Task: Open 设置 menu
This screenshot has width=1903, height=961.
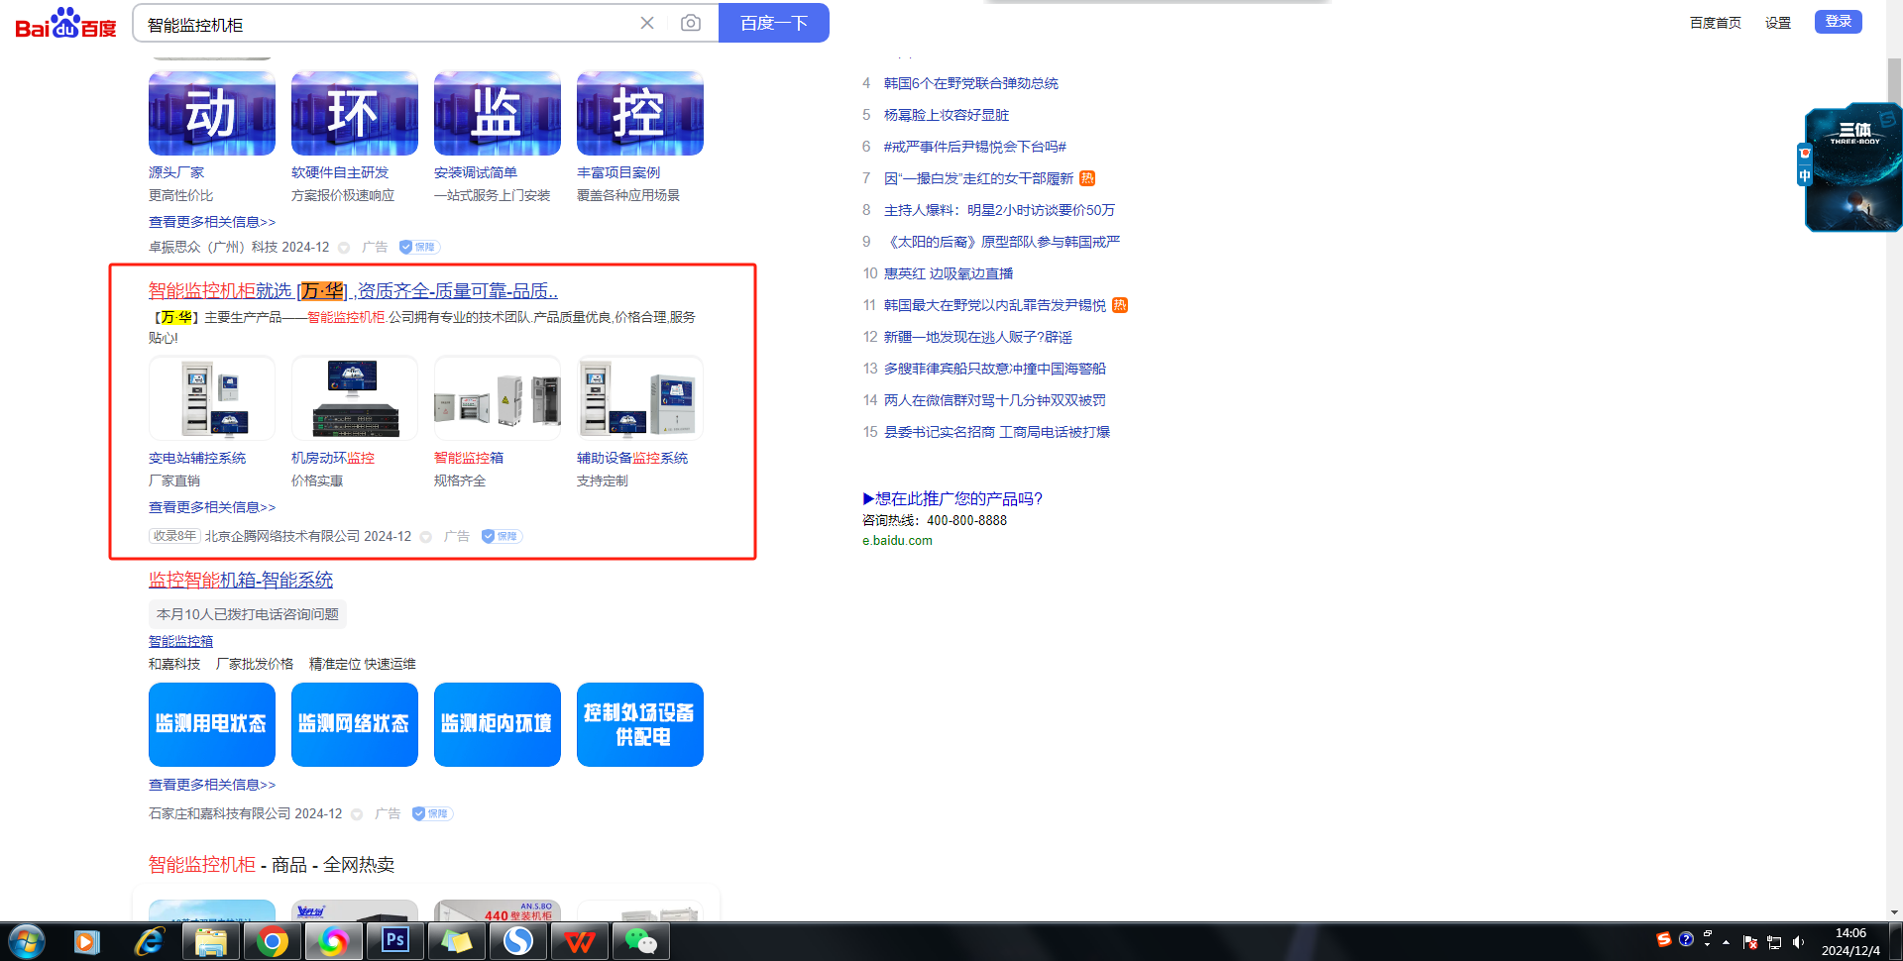Action: (1778, 23)
